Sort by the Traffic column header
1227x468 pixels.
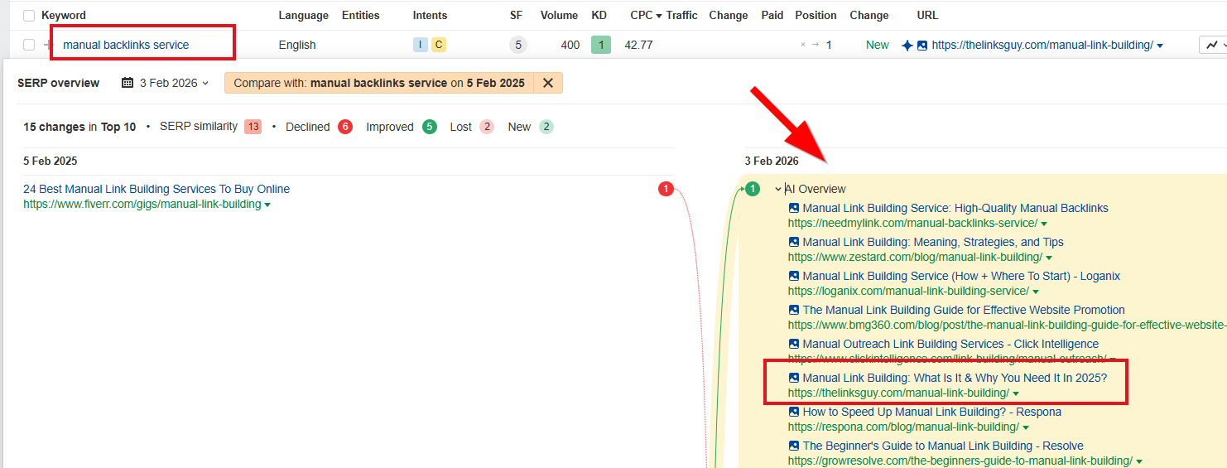682,15
